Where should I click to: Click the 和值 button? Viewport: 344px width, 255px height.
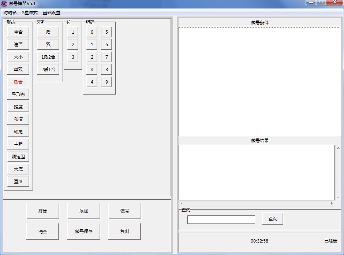point(18,119)
